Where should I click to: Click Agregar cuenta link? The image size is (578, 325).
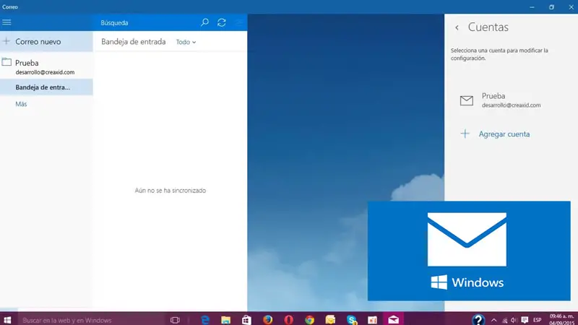coord(504,134)
